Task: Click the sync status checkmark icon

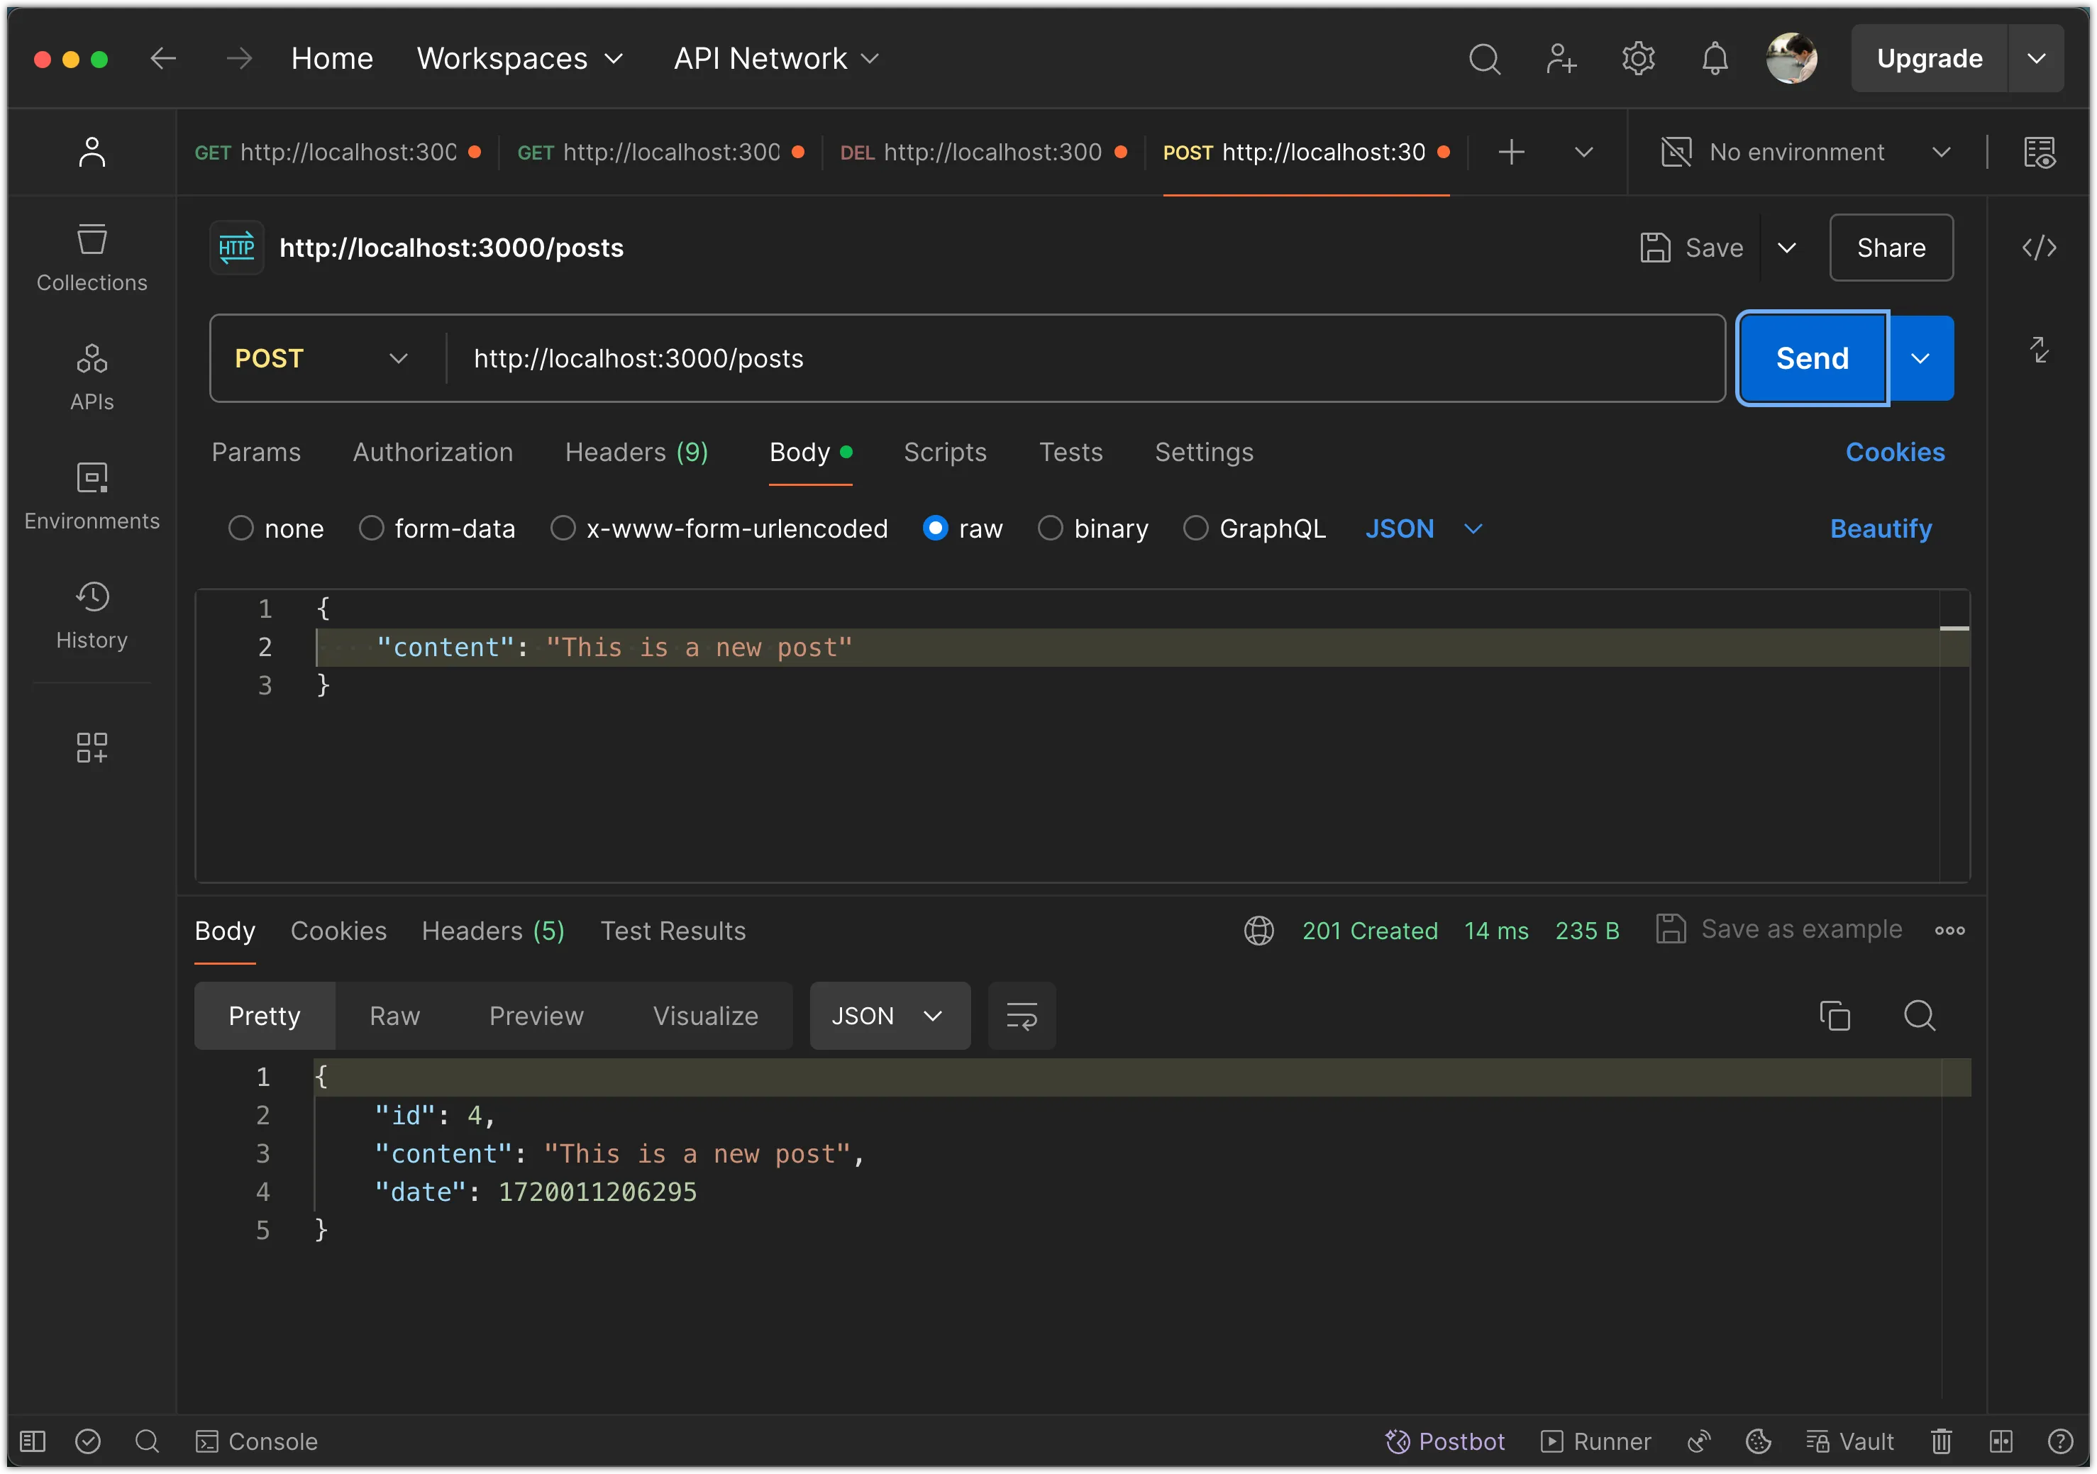Action: [88, 1441]
